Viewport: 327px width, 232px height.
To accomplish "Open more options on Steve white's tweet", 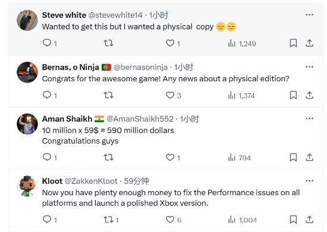I will pos(309,15).
